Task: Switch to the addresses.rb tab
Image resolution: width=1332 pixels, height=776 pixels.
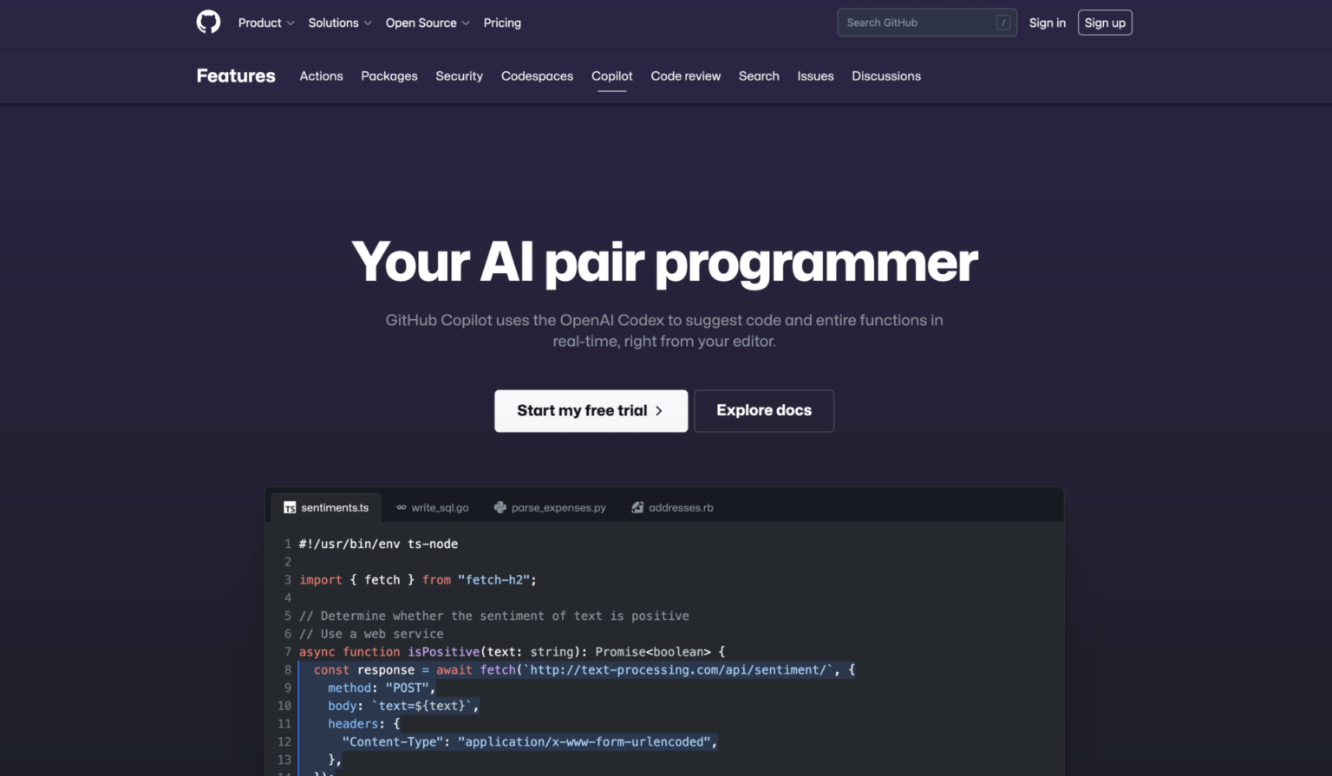Action: [x=681, y=507]
